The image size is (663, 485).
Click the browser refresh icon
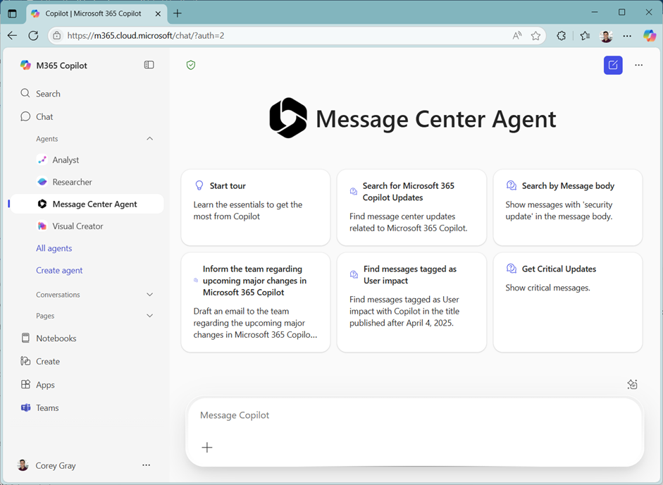33,35
